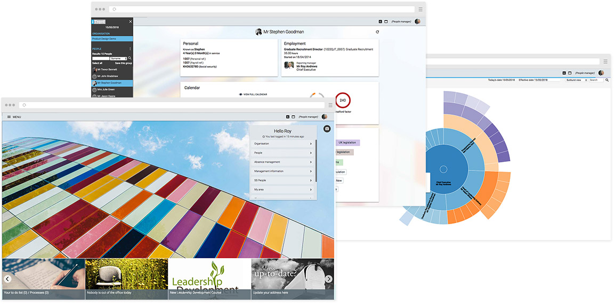The image size is (615, 304).
Task: Click the layout icon in sunburst window header
Action: pos(570,73)
